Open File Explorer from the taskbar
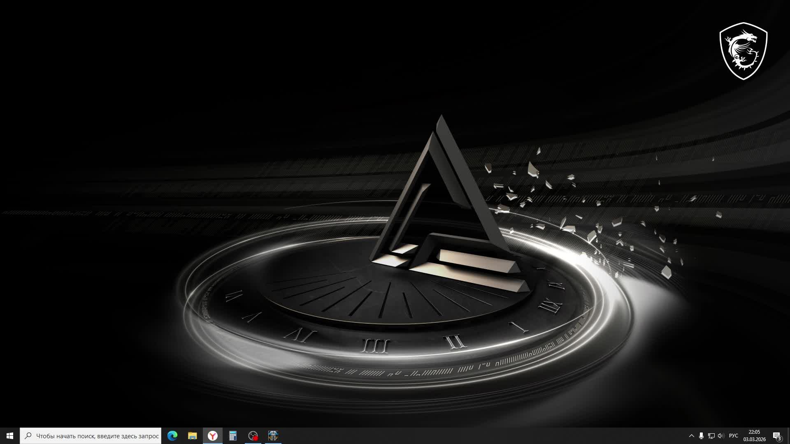Viewport: 790px width, 444px height. [x=192, y=436]
